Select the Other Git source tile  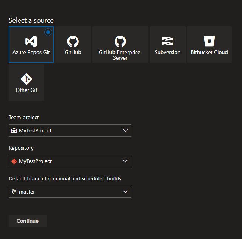(x=27, y=82)
